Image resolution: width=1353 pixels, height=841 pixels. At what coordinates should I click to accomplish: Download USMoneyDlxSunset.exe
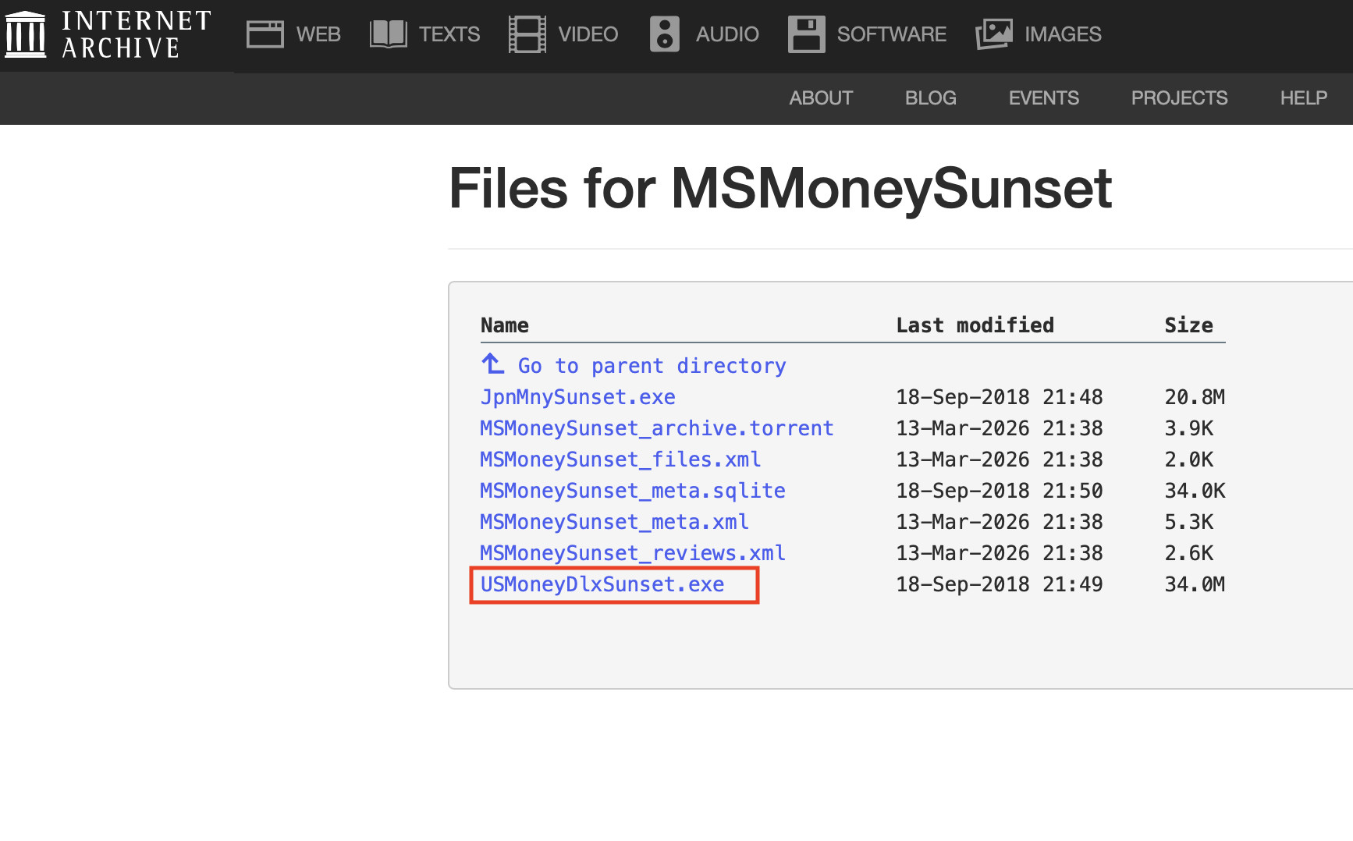point(602,584)
